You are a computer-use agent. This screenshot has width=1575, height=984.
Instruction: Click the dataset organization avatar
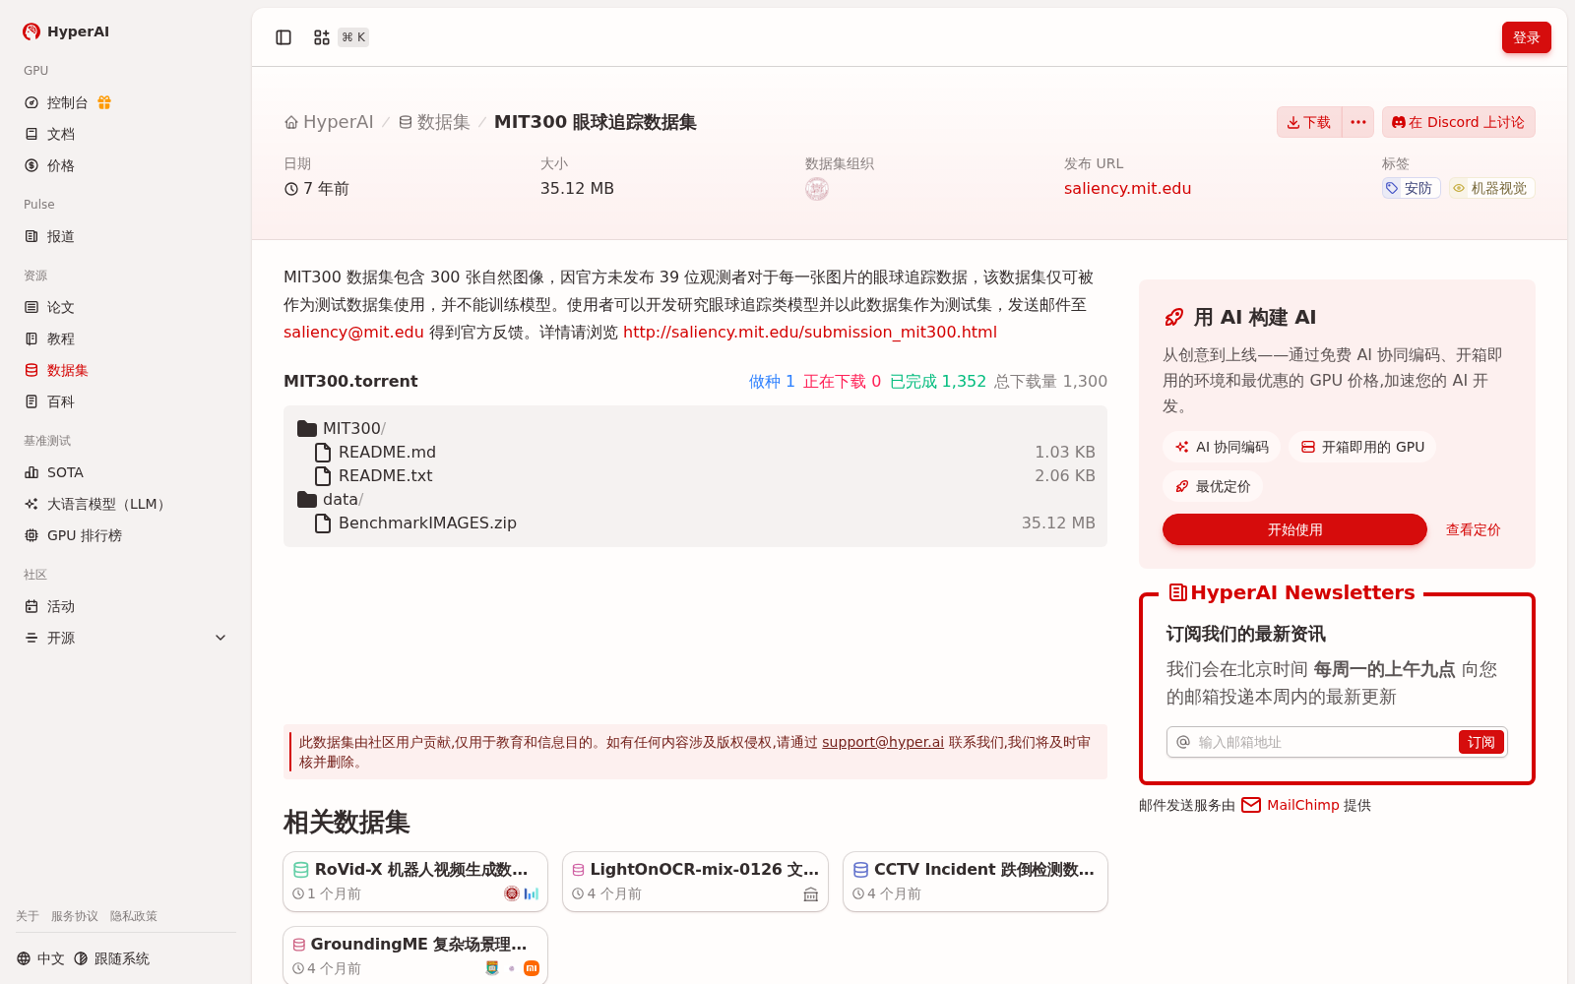coord(817,189)
